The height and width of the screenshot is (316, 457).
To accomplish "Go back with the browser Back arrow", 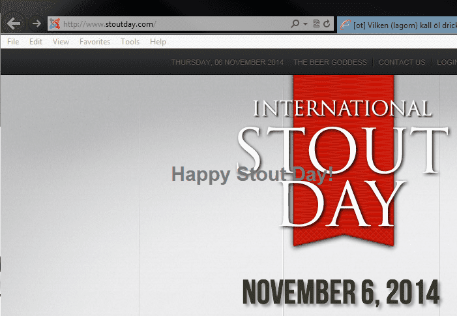I will pyautogui.click(x=14, y=24).
